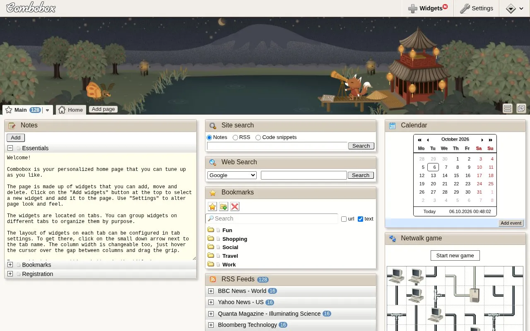The image size is (530, 331).
Task: Open the Travel bookmarks folder
Action: pos(230,256)
